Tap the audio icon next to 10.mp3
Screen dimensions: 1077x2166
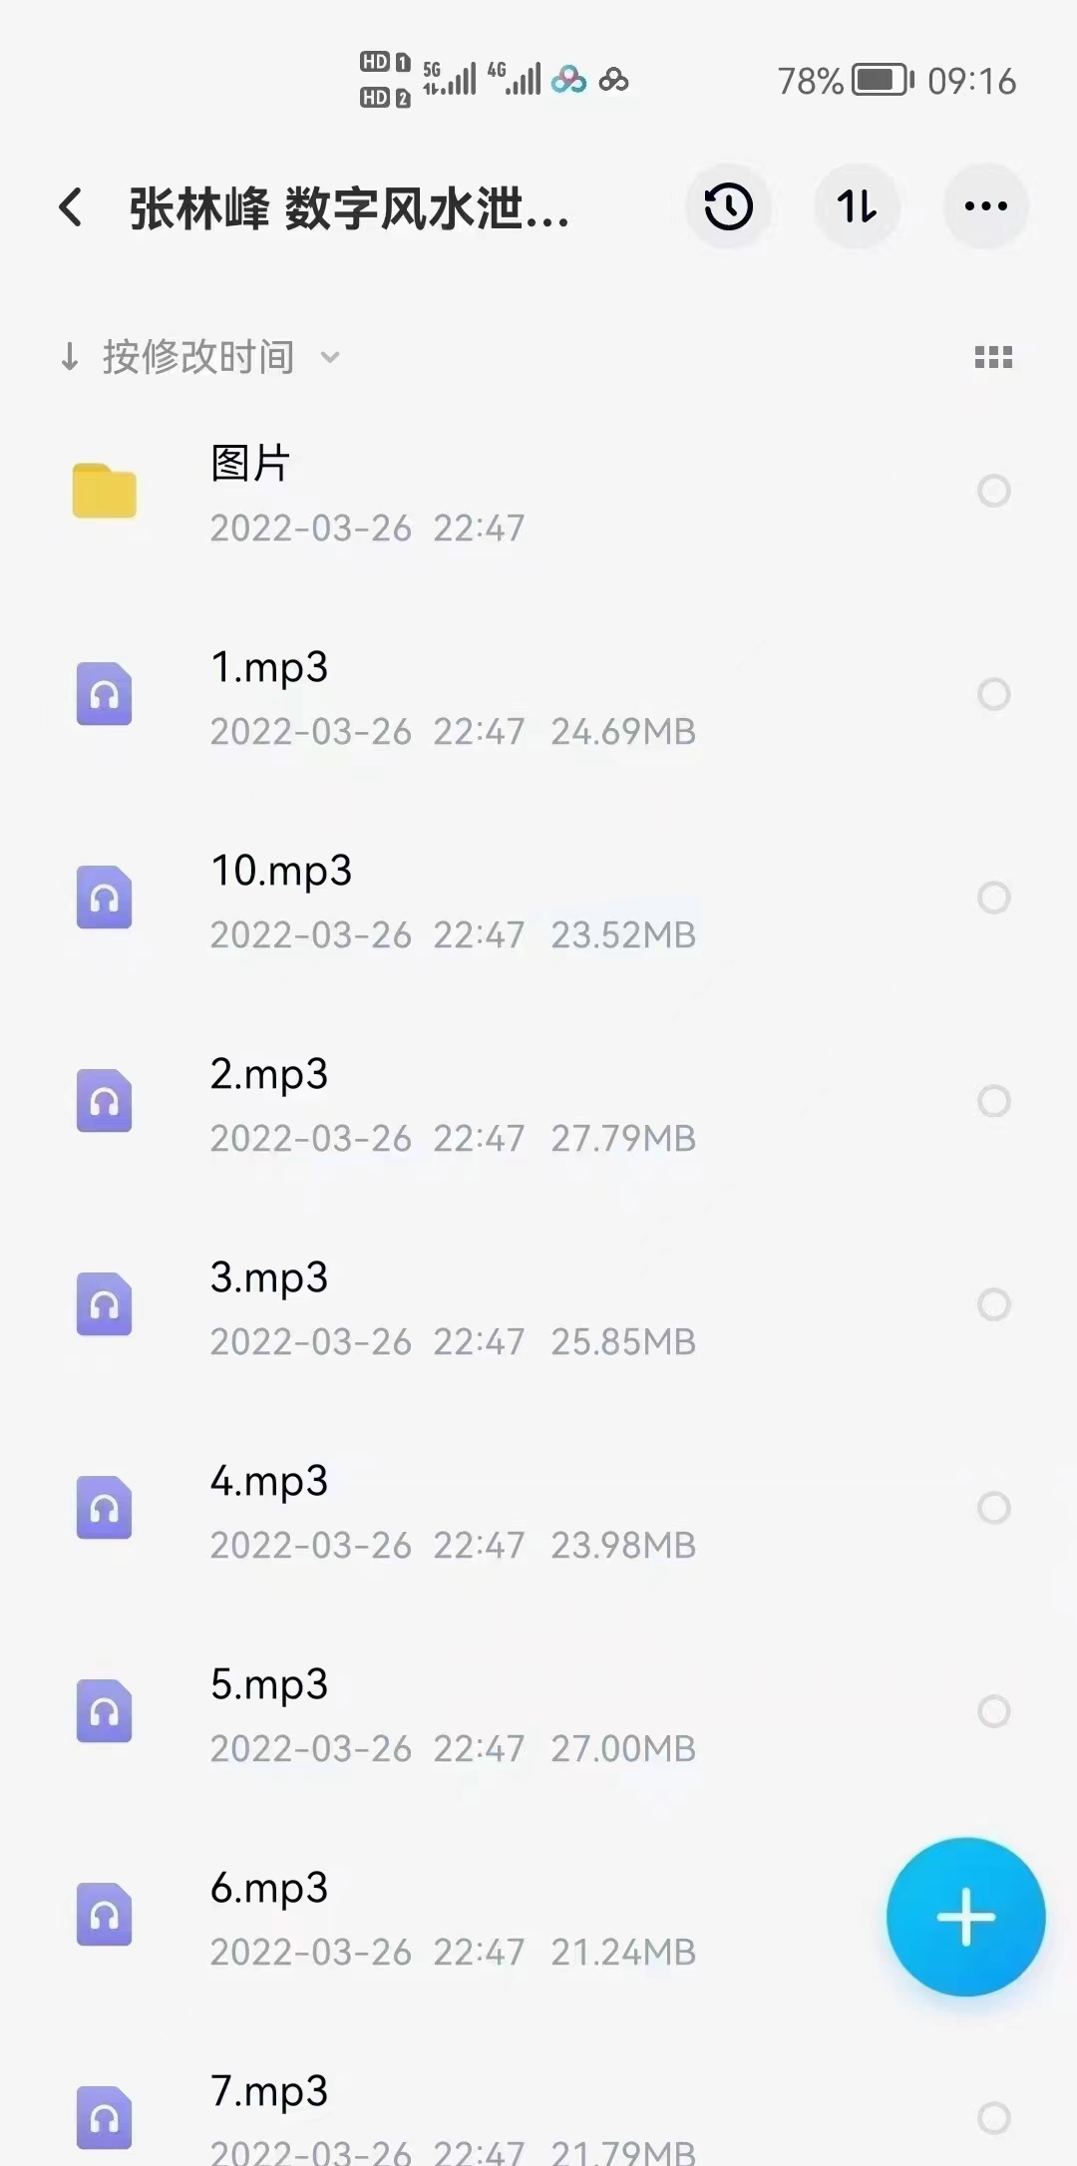tap(104, 899)
